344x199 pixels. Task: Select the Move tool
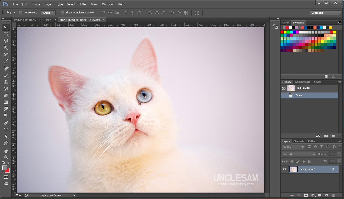6,27
